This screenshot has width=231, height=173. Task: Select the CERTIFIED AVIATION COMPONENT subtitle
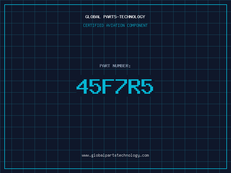[x=115, y=25]
